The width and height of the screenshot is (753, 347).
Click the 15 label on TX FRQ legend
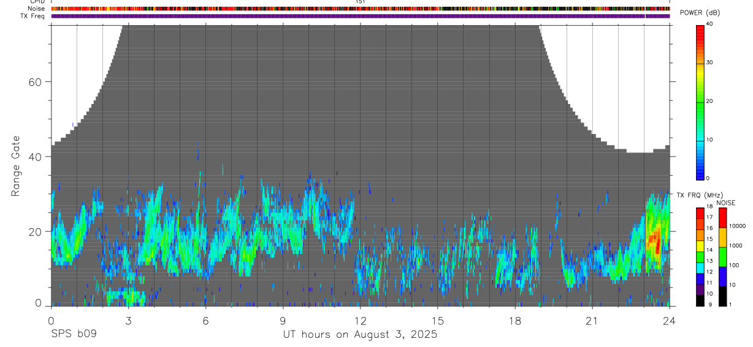pos(709,239)
